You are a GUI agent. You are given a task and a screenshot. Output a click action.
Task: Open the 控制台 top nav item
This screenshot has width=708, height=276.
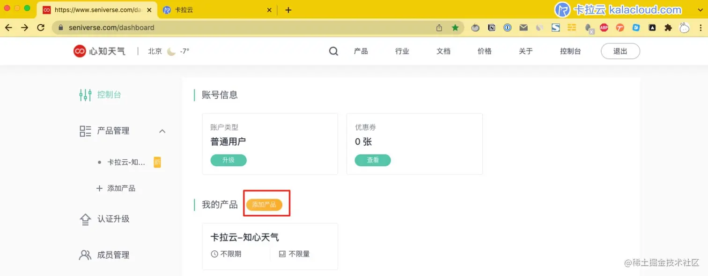(570, 51)
